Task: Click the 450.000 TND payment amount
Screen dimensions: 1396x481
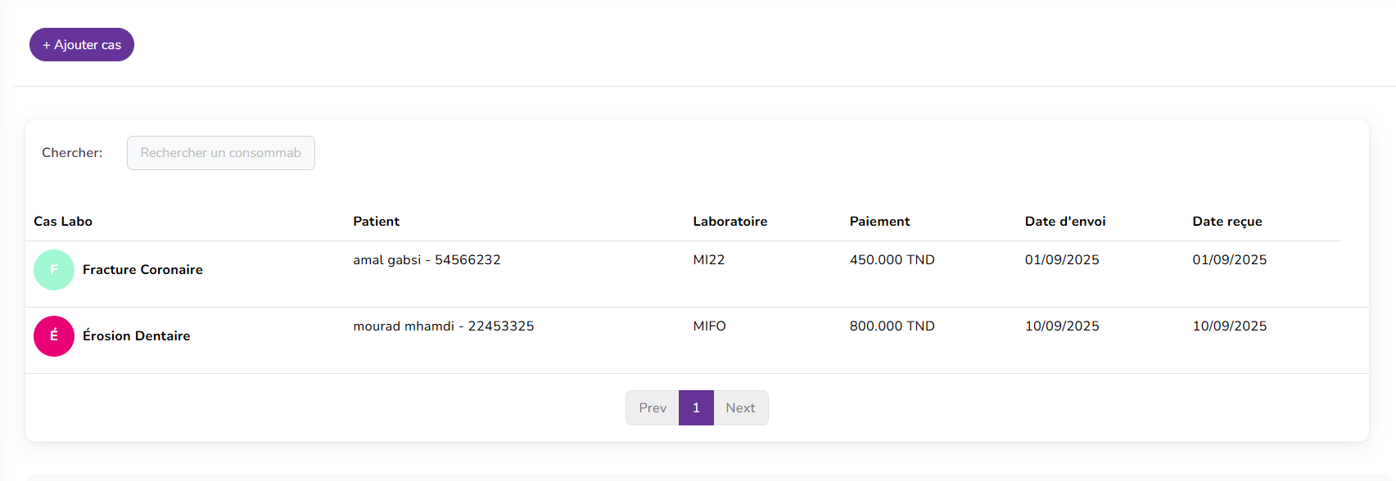Action: (x=892, y=260)
